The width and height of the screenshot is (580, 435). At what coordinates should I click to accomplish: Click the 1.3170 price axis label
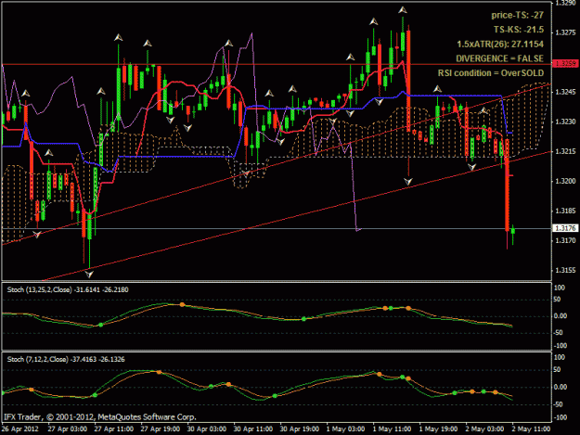(565, 240)
